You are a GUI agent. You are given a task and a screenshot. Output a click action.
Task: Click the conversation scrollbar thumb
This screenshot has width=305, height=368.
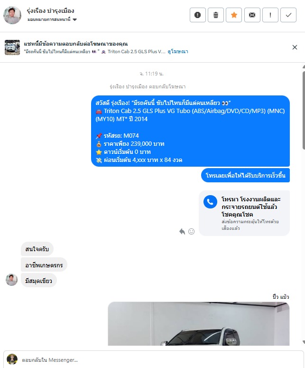[x=304, y=110]
